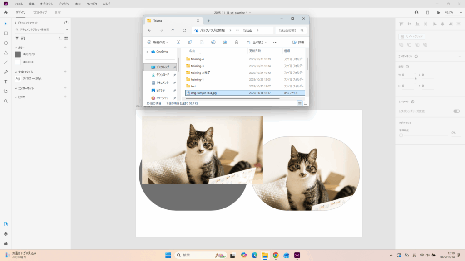465x261 pixels.
Task: Open the 新規作成 button in Explorer
Action: pyautogui.click(x=158, y=42)
